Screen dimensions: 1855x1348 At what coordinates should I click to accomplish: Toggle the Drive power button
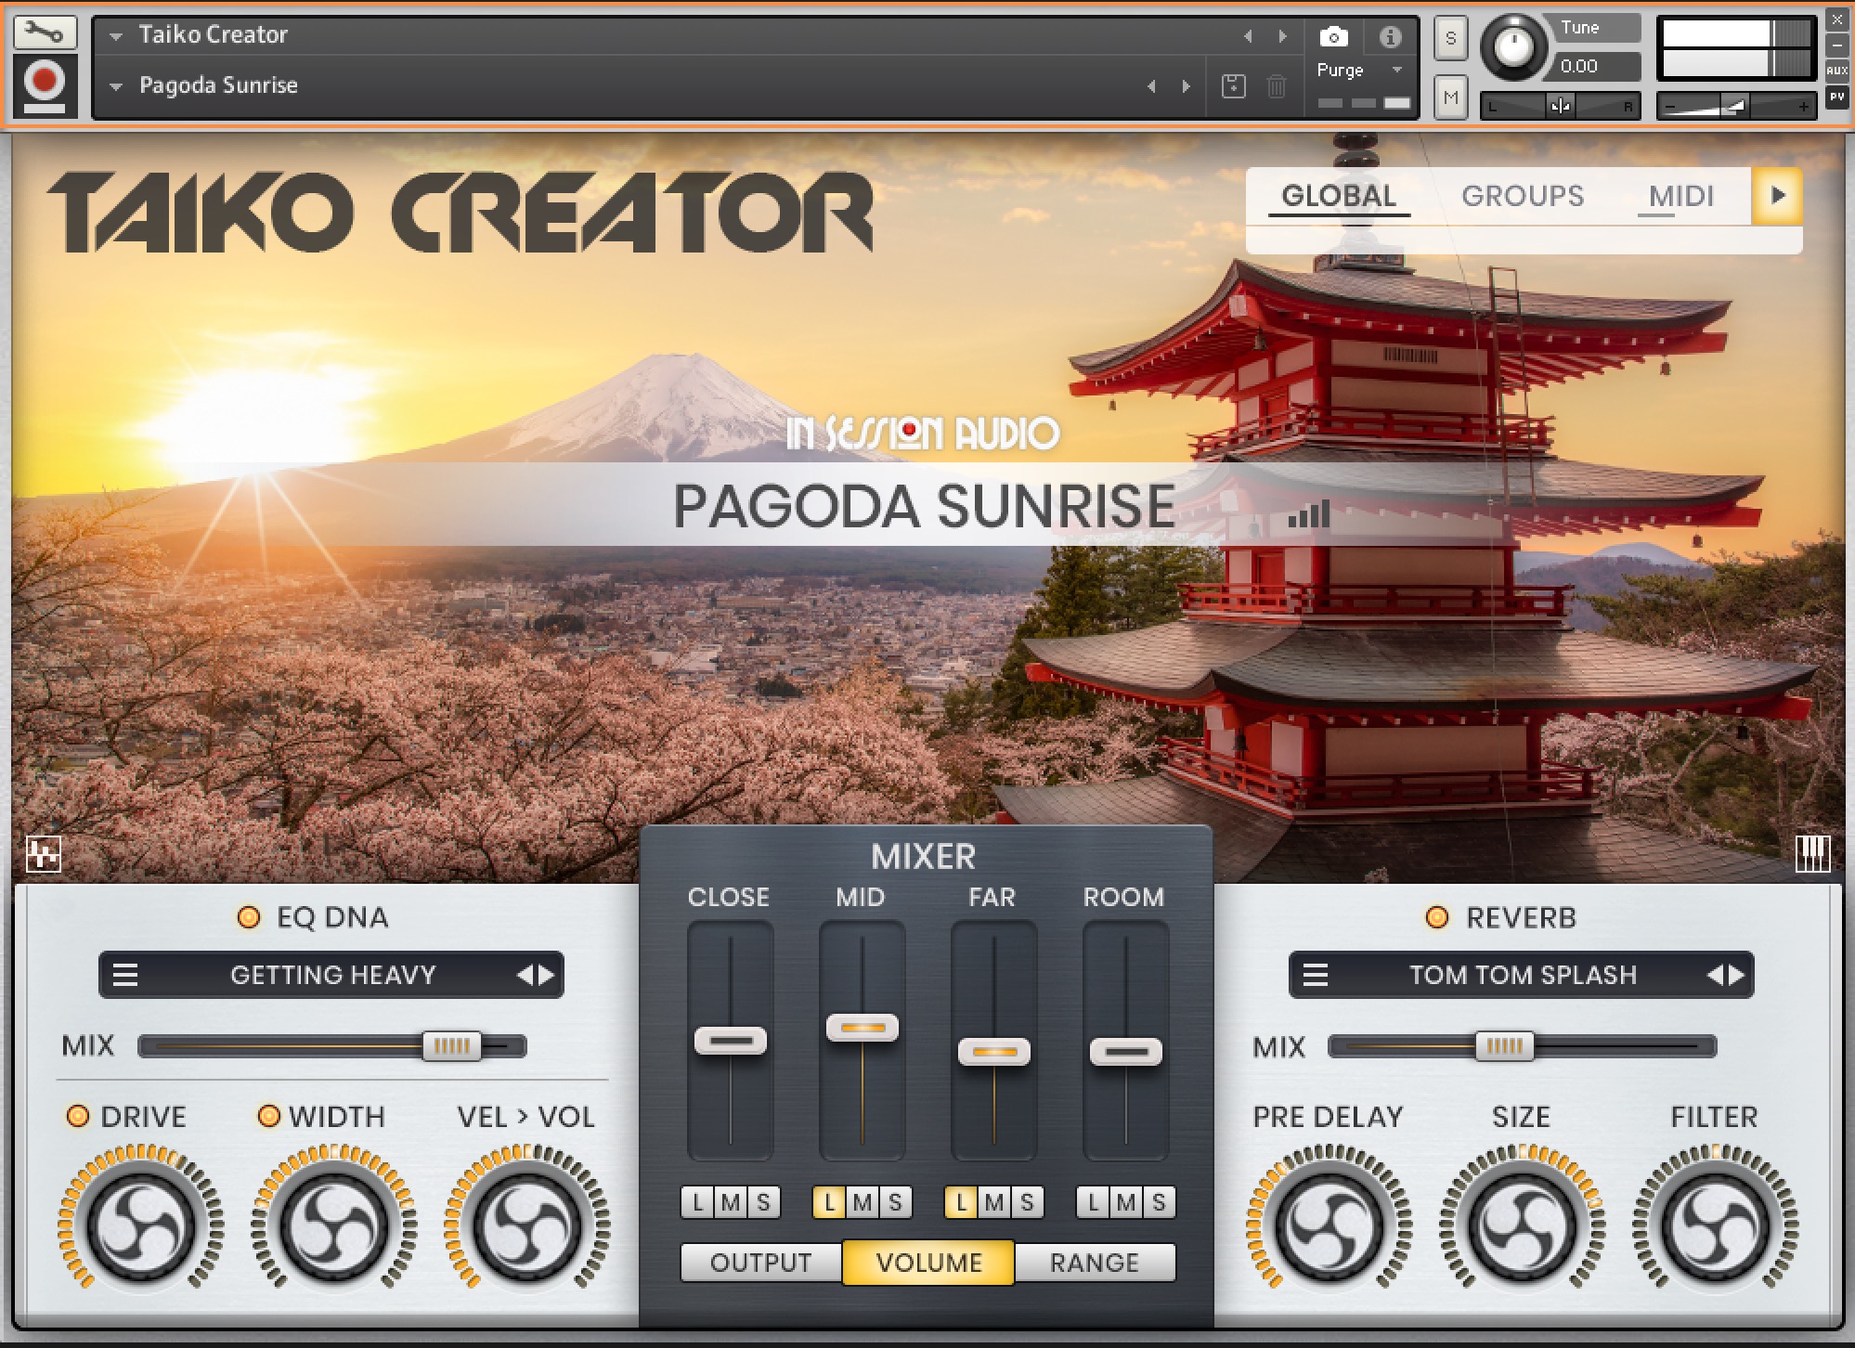pyautogui.click(x=78, y=1116)
